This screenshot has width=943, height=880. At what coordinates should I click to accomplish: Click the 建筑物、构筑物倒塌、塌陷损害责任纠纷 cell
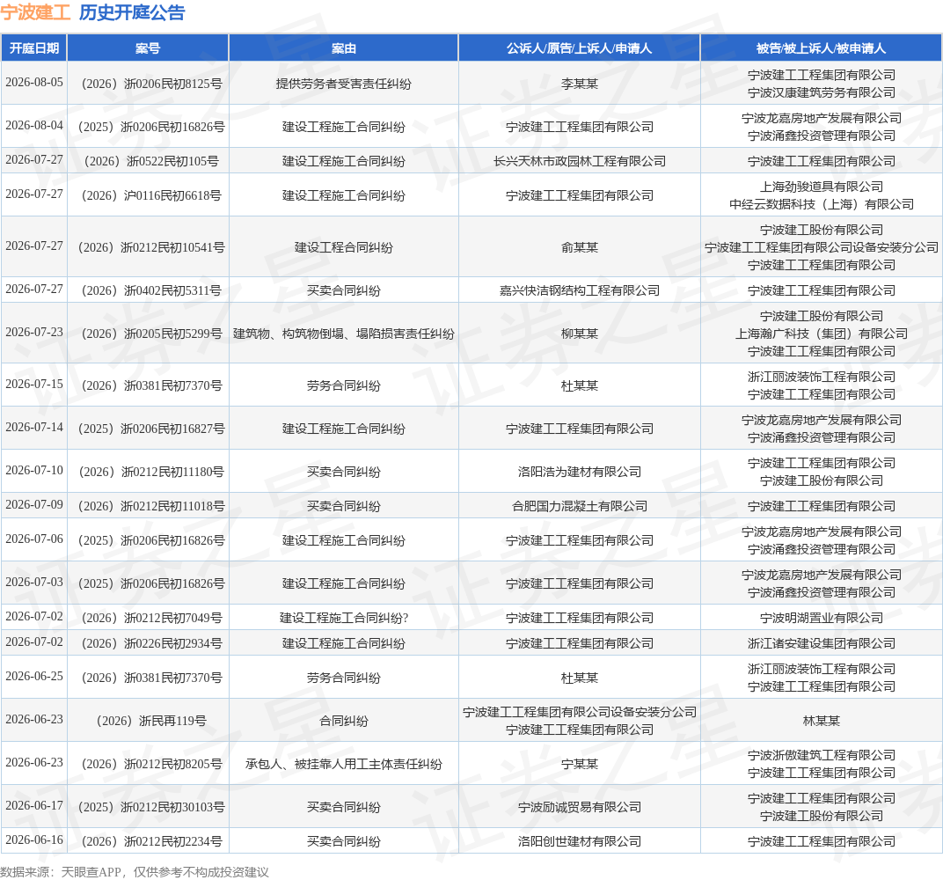(x=344, y=334)
